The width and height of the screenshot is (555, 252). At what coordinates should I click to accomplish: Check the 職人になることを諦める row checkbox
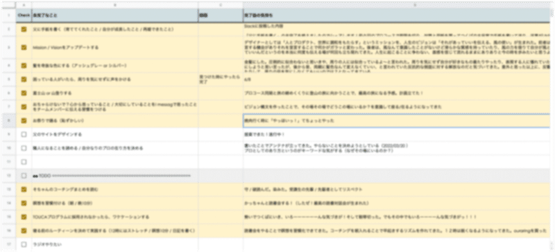click(x=24, y=148)
